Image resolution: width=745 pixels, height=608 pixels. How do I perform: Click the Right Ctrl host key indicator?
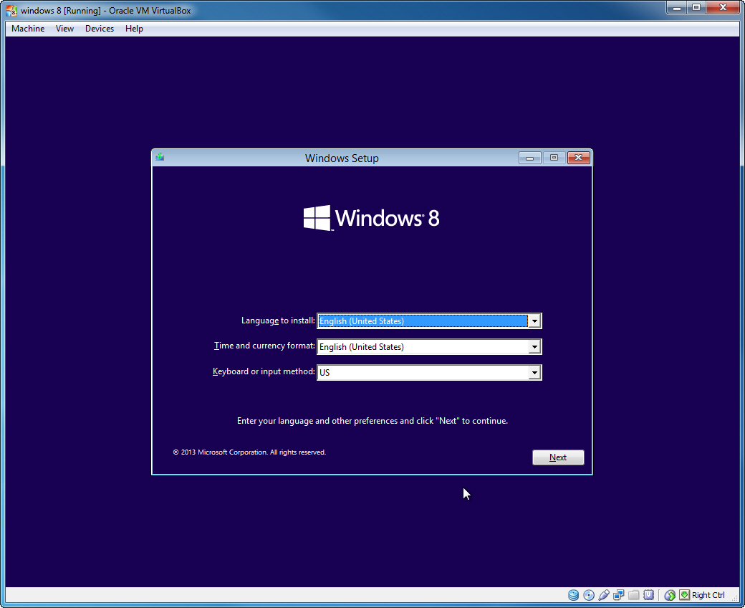point(707,595)
